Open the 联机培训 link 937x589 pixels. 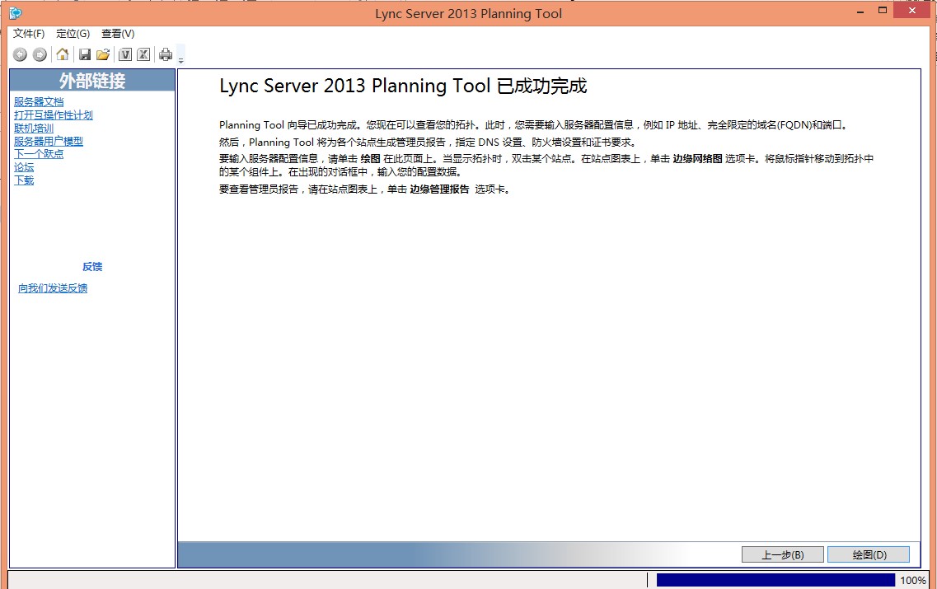(x=34, y=128)
